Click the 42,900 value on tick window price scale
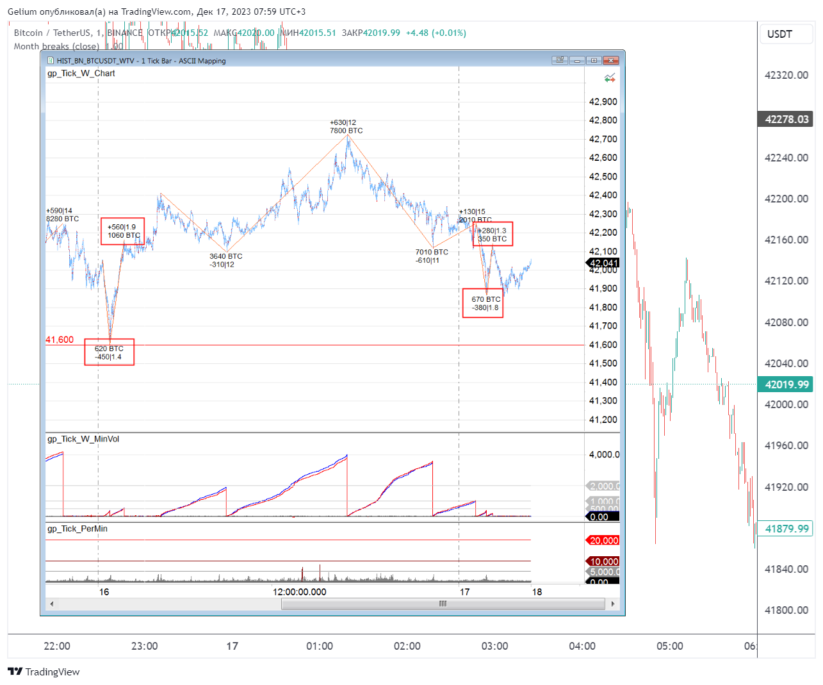823x685 pixels. [x=603, y=101]
